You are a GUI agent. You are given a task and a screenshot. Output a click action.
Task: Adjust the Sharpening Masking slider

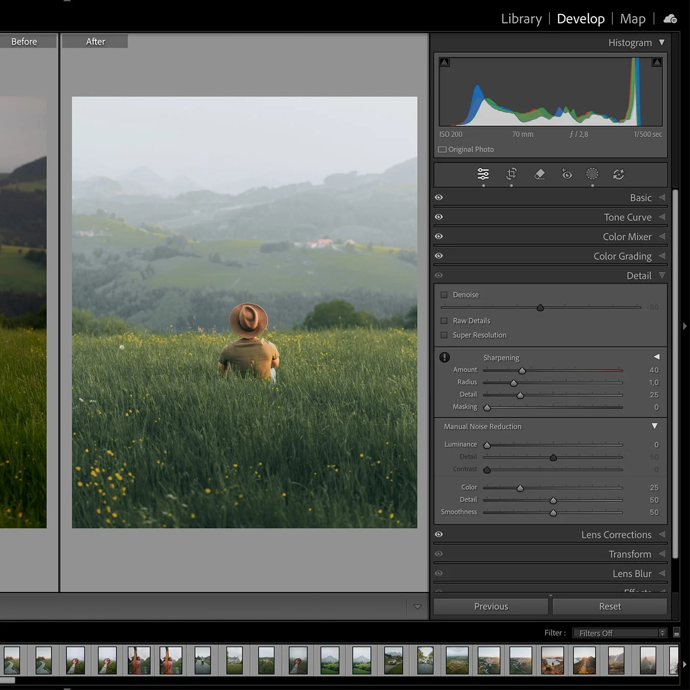pyautogui.click(x=487, y=407)
